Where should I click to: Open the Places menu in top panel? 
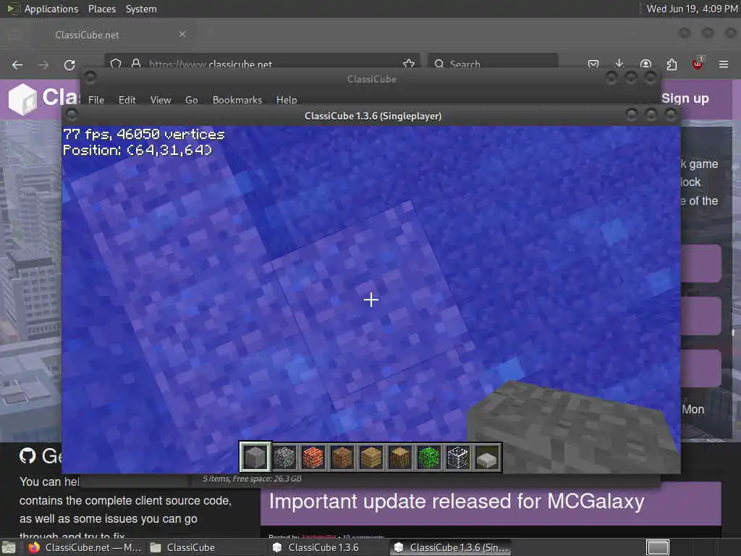click(x=102, y=9)
